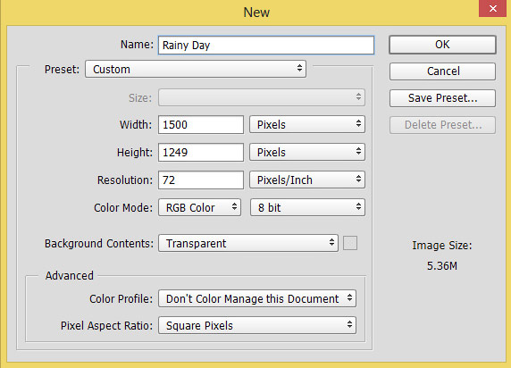Click the Name field containing Rainy Day
The height and width of the screenshot is (368, 511).
266,45
